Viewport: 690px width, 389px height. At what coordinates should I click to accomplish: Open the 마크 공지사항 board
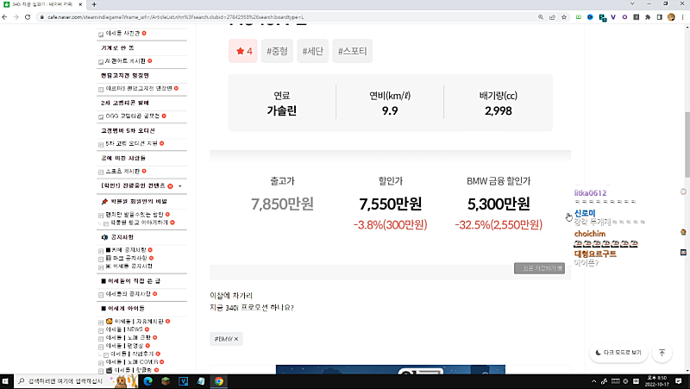pos(126,258)
